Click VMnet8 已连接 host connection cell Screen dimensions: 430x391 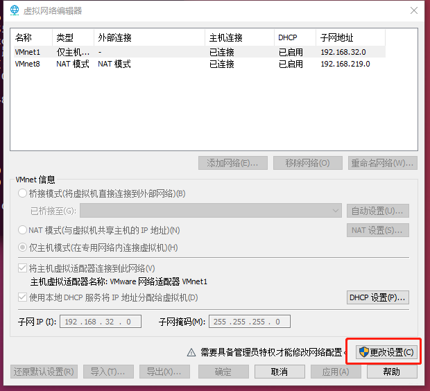click(221, 64)
